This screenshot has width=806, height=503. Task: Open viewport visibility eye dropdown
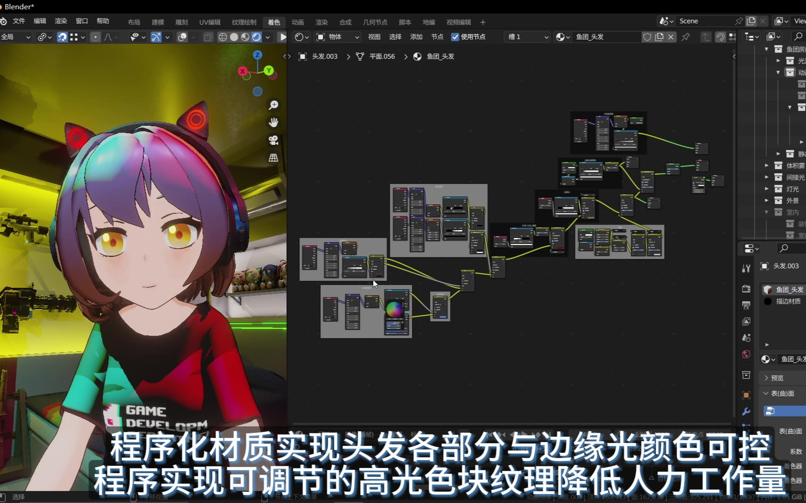[138, 37]
